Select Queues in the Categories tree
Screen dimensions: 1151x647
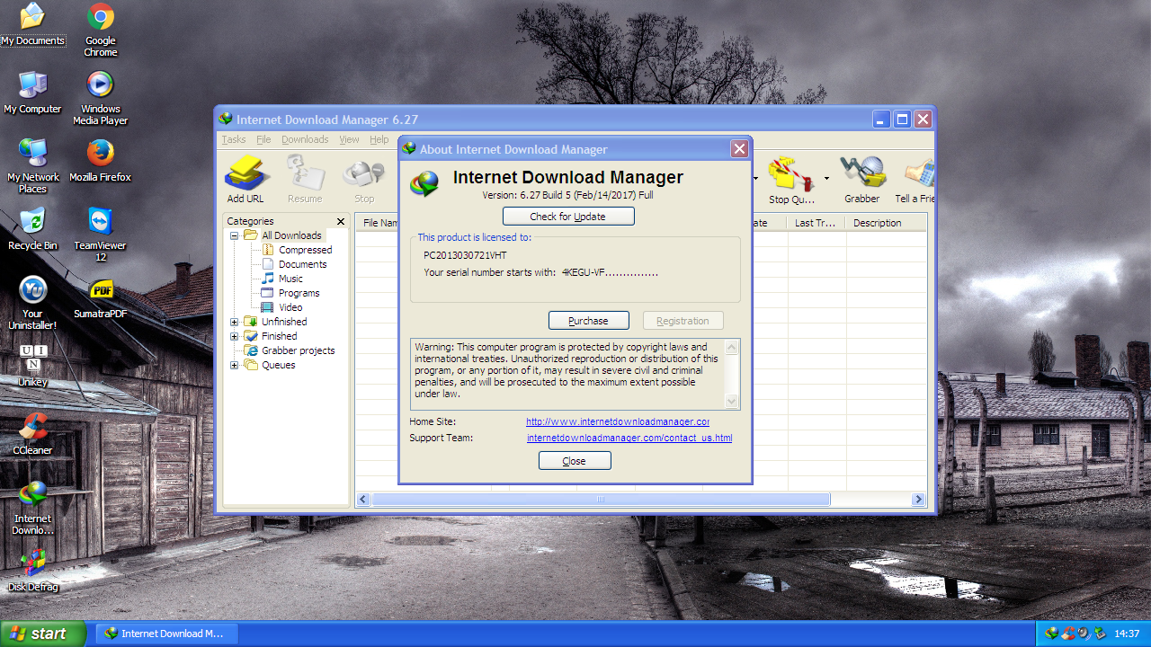click(x=279, y=365)
